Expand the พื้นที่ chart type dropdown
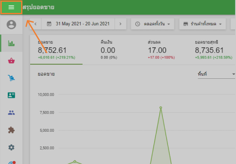 click(217, 74)
